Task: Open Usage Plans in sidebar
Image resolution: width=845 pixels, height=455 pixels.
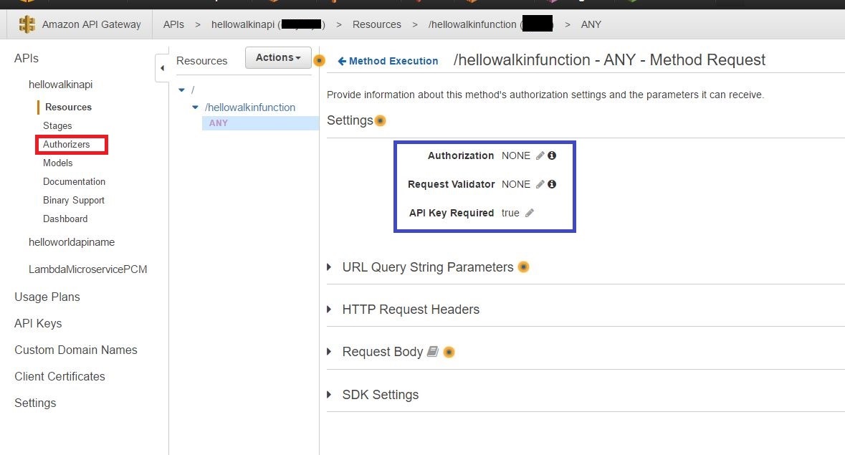Action: 47,297
